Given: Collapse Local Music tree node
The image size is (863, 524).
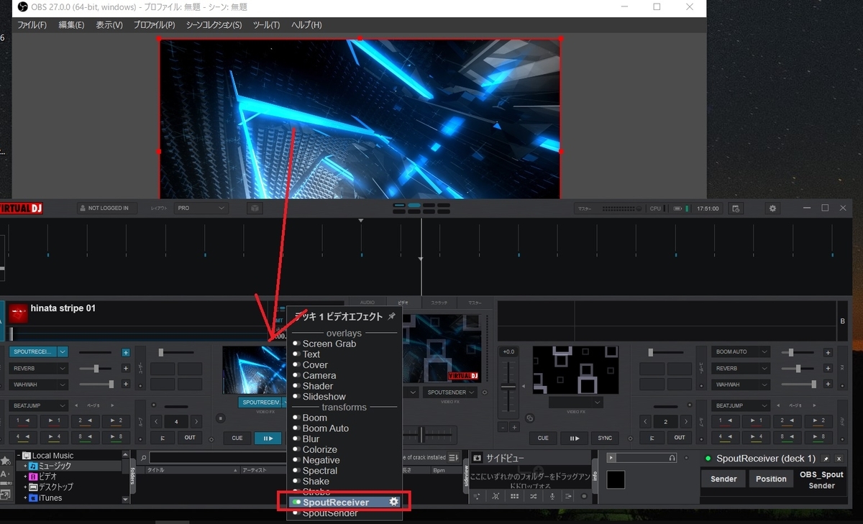Looking at the screenshot, I should click(19, 456).
